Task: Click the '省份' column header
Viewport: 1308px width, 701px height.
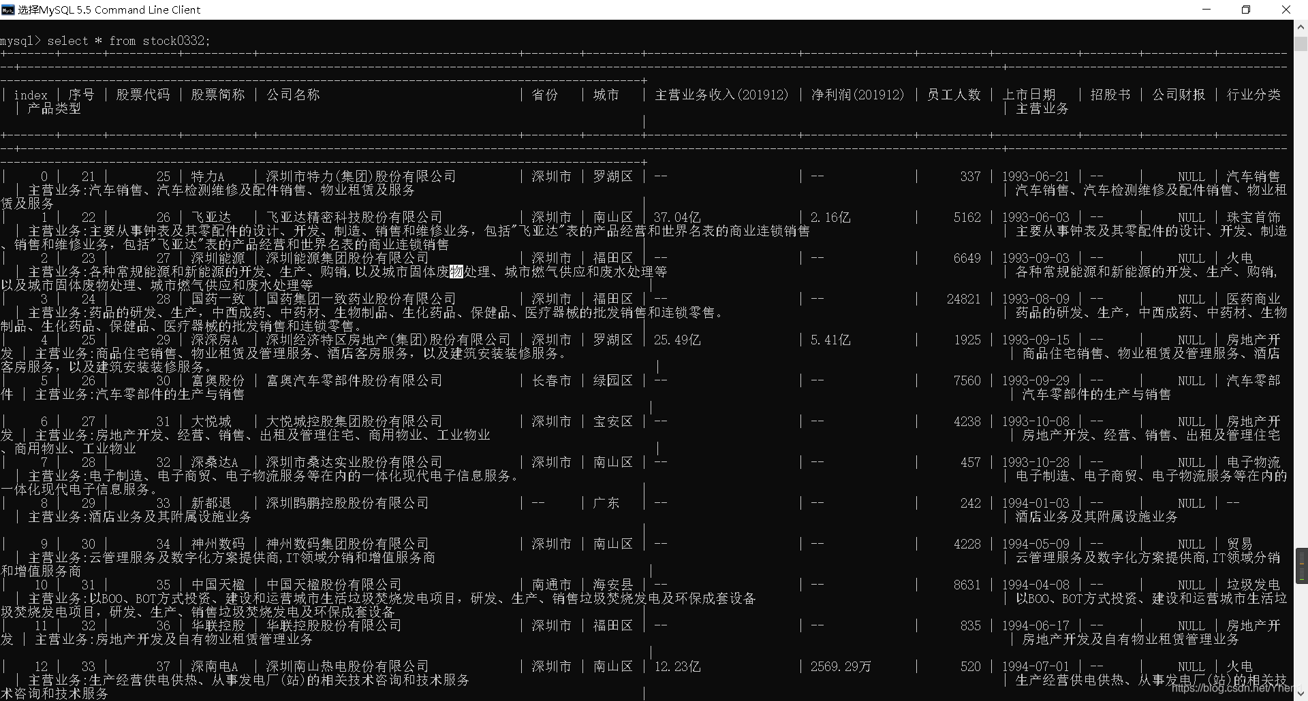Action: (544, 95)
